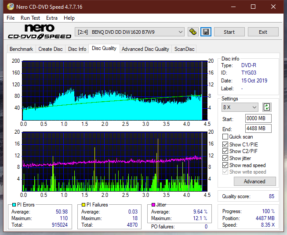287x235 pixels.
Task: Click PI Errors maximum 110 value
Action: [x=64, y=218]
